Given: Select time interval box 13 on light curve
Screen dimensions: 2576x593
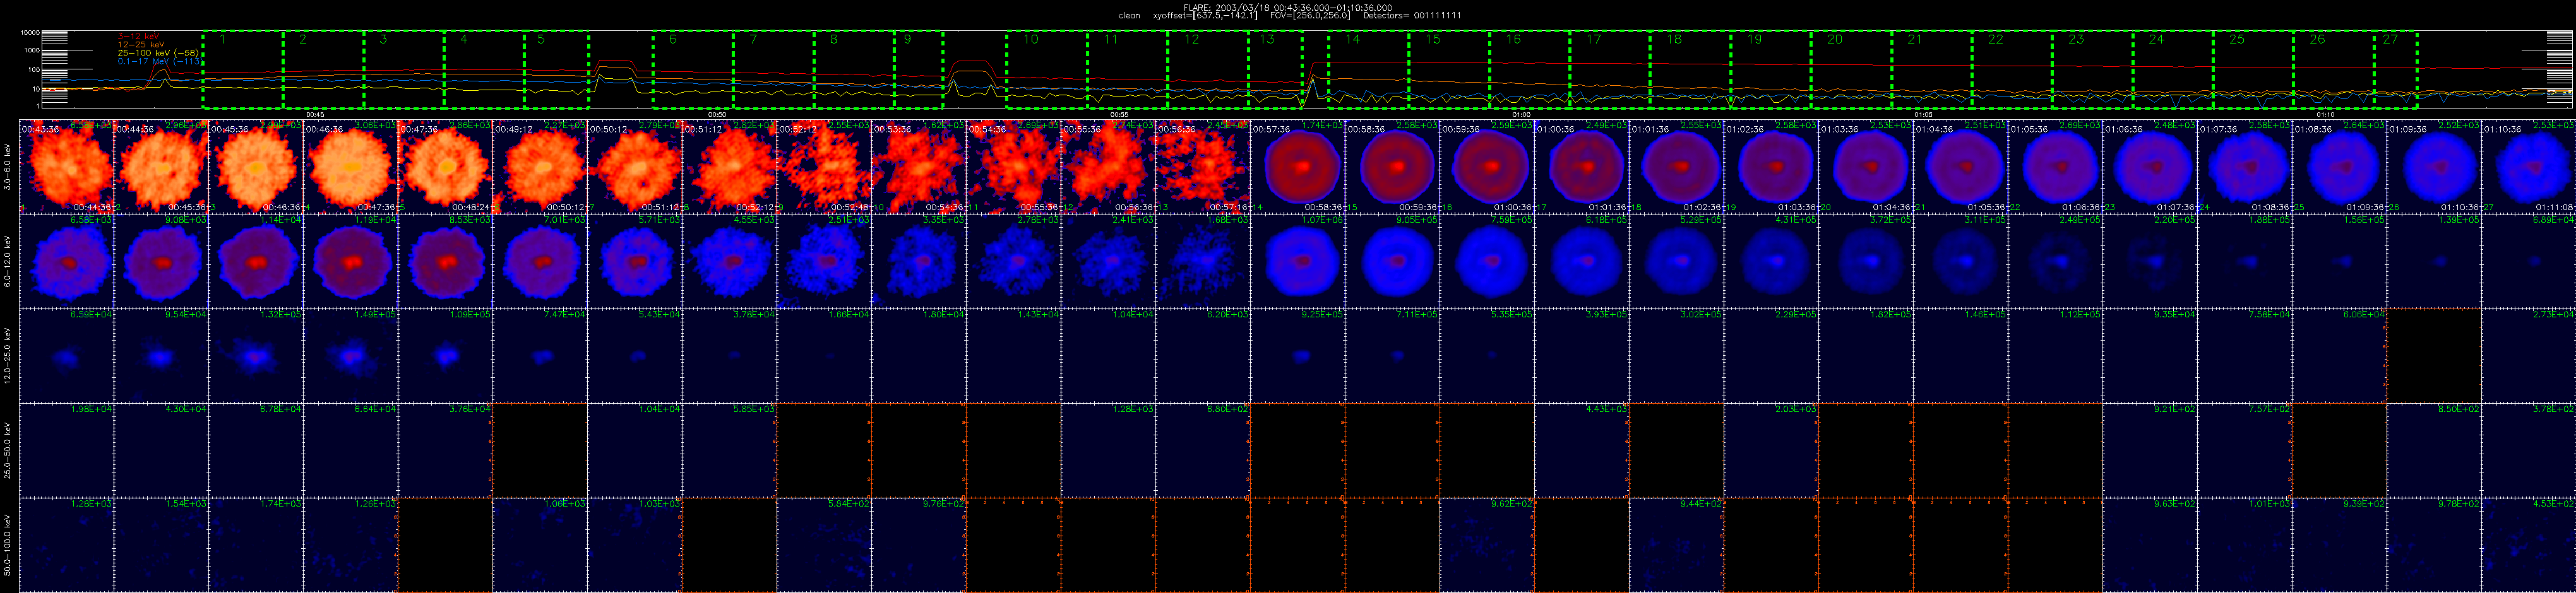Looking at the screenshot, I should 1275,69.
